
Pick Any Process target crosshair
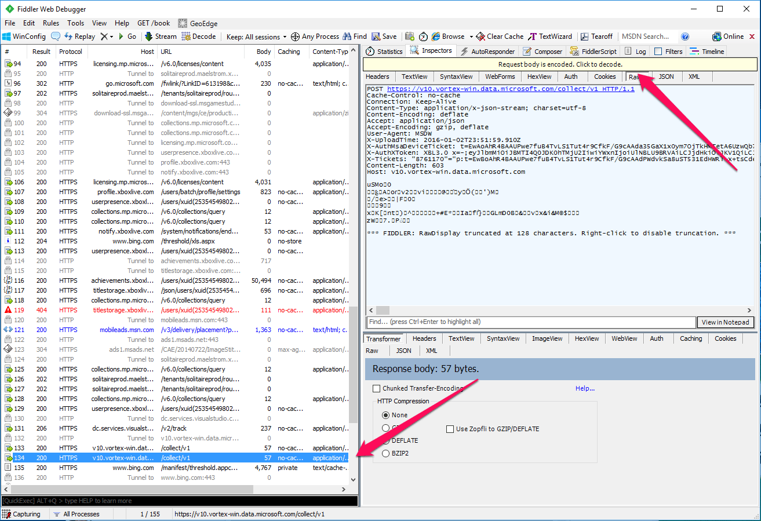[315, 37]
